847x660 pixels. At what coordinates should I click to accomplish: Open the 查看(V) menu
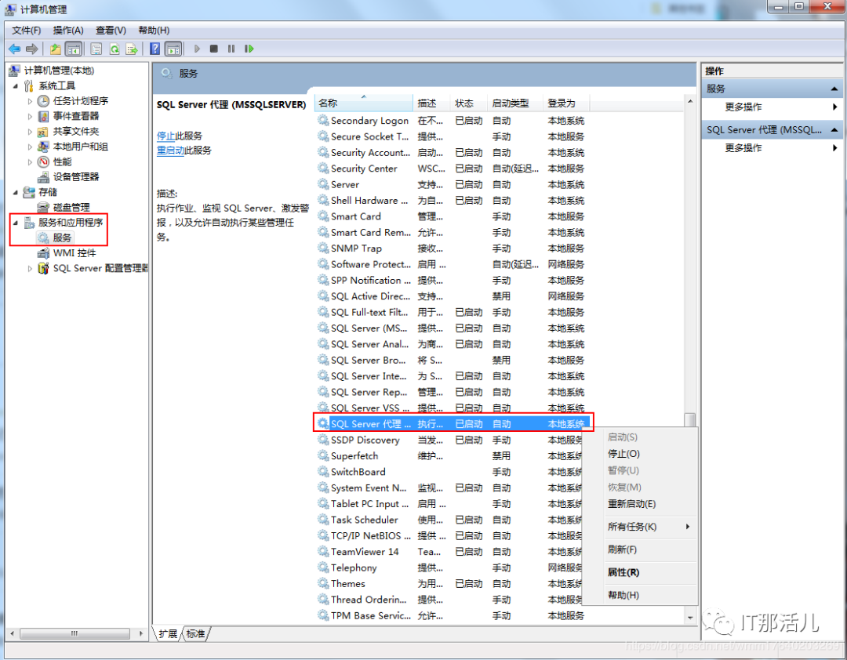tap(111, 31)
